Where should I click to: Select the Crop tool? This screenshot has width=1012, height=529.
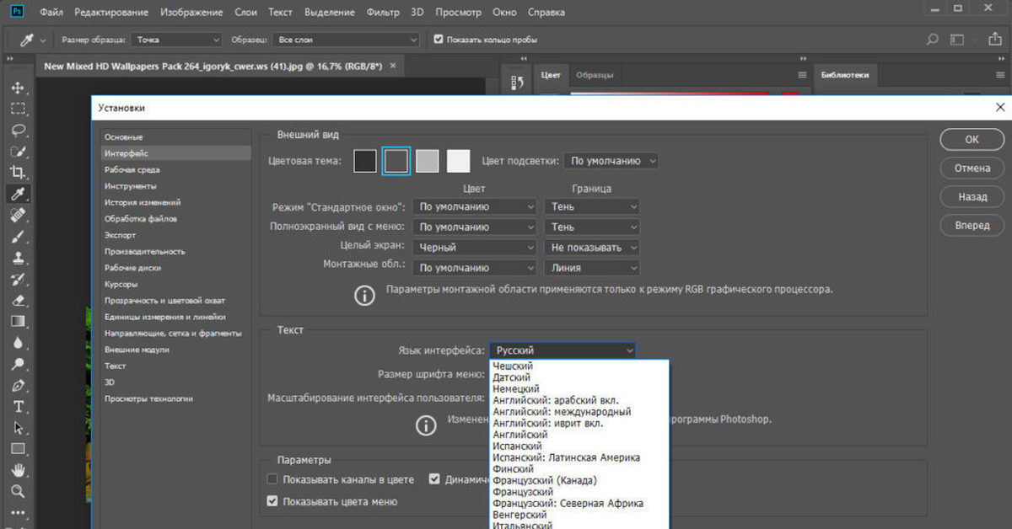(x=18, y=173)
